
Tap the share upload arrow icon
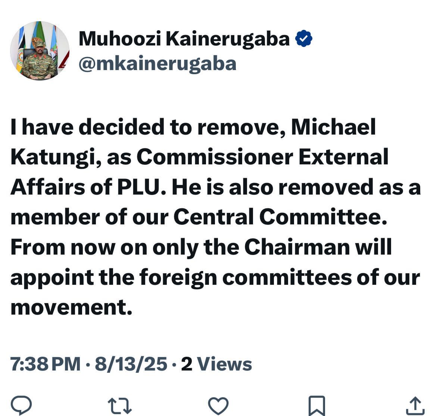[415, 406]
